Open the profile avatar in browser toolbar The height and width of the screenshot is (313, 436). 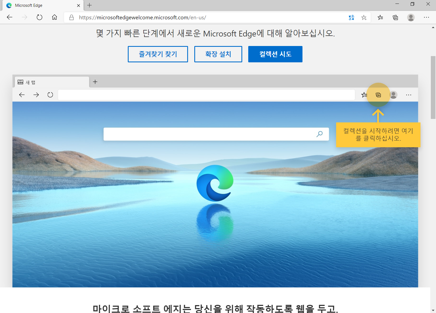click(x=411, y=17)
